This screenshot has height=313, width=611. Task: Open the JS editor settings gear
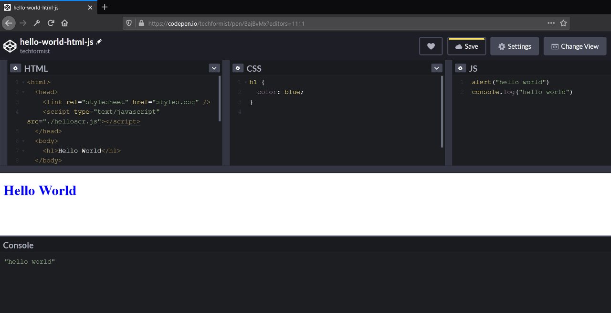[460, 68]
